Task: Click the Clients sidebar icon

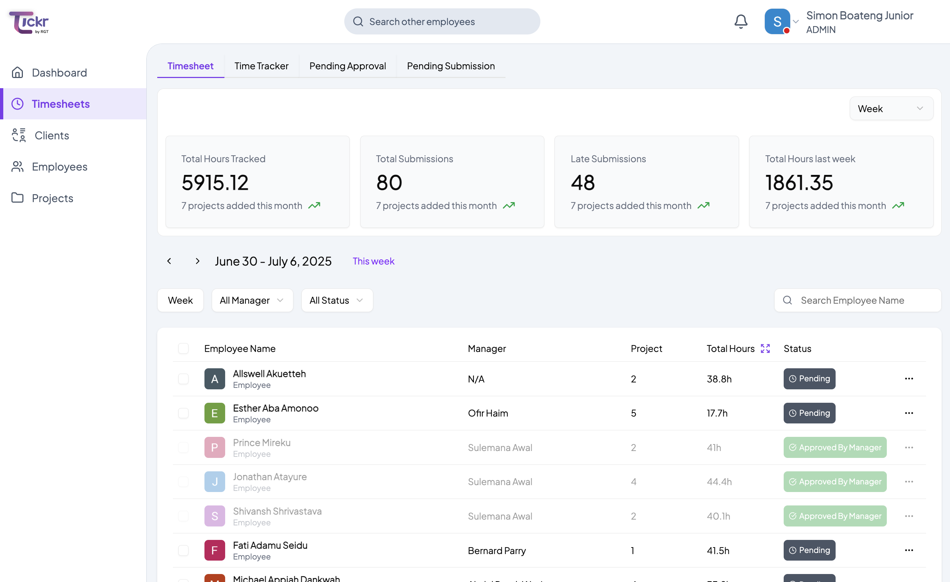Action: point(19,135)
